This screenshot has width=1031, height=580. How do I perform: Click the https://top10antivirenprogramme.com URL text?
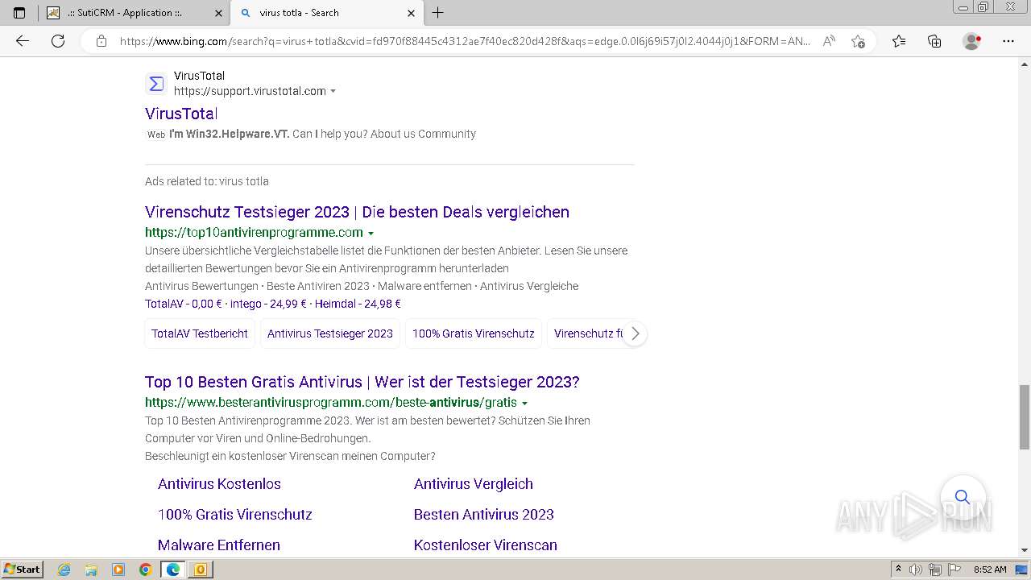pyautogui.click(x=254, y=233)
